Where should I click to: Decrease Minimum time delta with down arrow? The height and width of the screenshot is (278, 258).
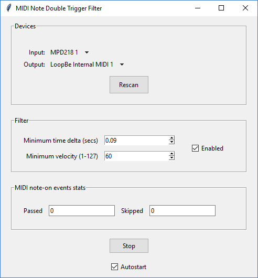click(171, 142)
